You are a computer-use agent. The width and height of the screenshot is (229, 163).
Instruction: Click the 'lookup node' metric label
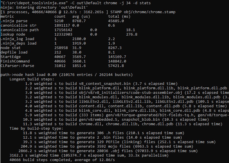pyautogui.click(x=13, y=34)
